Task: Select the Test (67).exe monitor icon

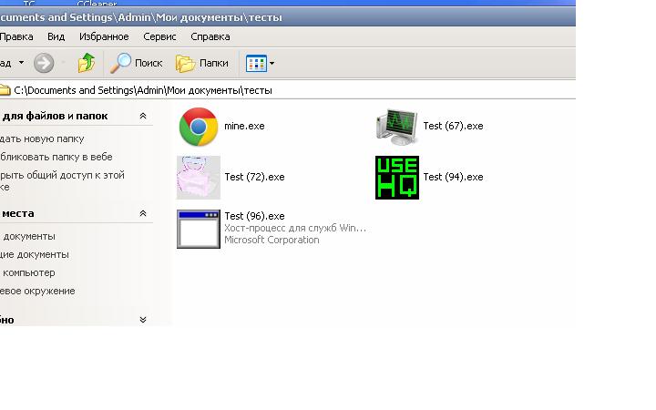Action: tap(396, 127)
